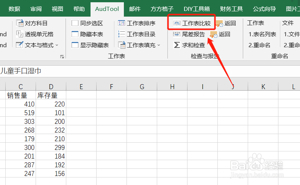Open the DIY工具箱 ribbon tab
The height and width of the screenshot is (185, 300).
coord(197,9)
